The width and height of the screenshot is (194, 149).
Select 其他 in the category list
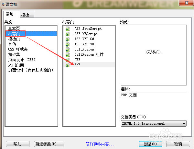[x=31, y=44]
